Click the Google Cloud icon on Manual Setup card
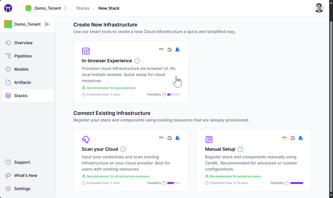The height and width of the screenshot is (198, 333). coord(292,138)
